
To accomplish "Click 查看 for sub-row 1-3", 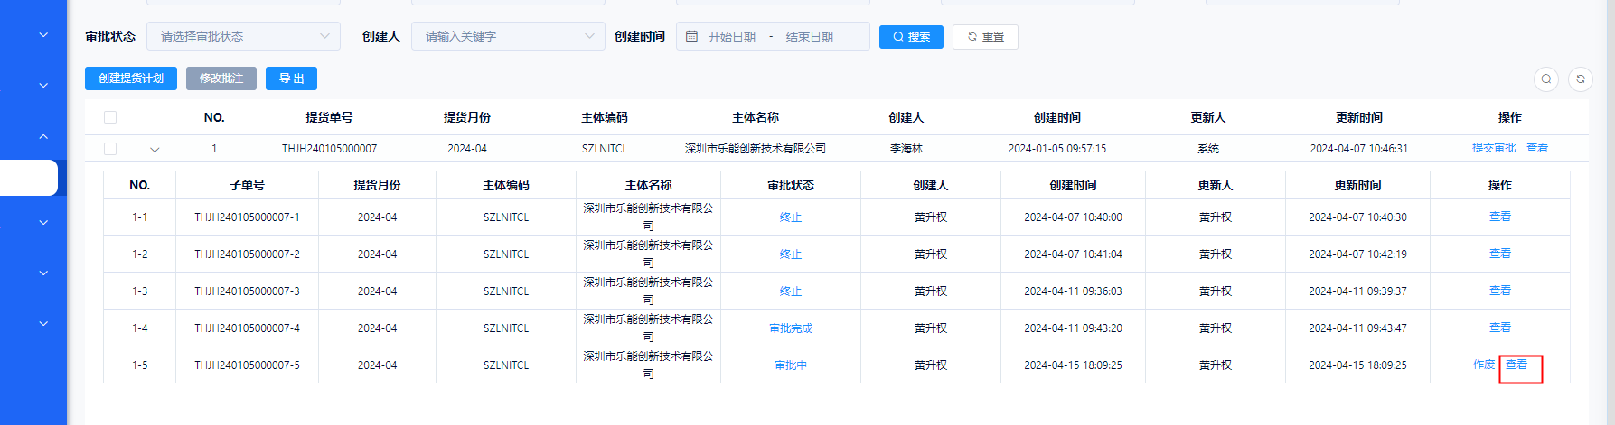I will pos(1500,291).
